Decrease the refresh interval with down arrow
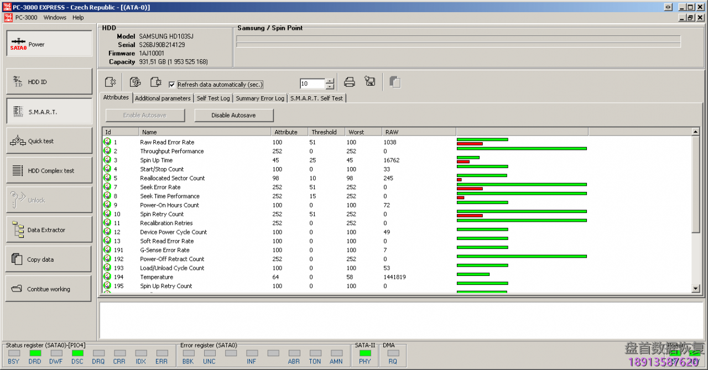Image resolution: width=708 pixels, height=370 pixels. coord(330,87)
